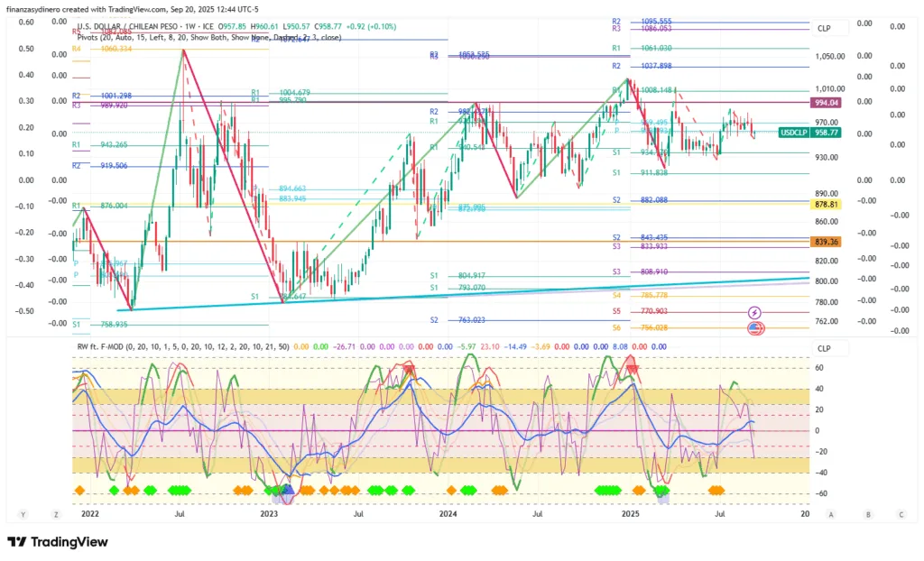Click the Y scale letter on time axis
924x561 pixels.
click(23, 514)
